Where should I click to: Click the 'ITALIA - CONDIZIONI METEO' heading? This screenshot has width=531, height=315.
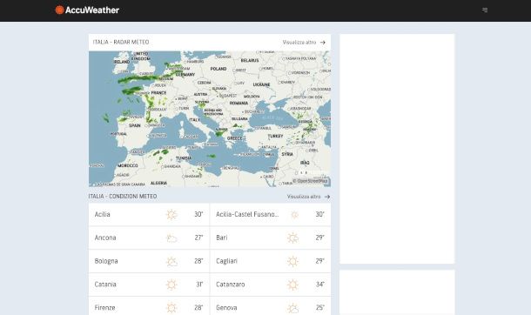123,197
